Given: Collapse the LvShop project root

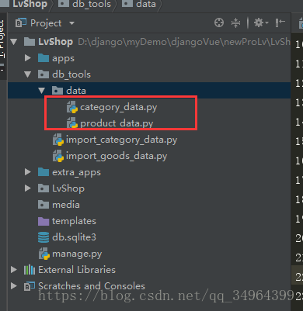Looking at the screenshot, I should tap(14, 42).
